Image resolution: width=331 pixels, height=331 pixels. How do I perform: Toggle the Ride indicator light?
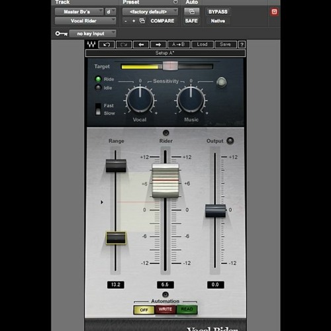98,79
